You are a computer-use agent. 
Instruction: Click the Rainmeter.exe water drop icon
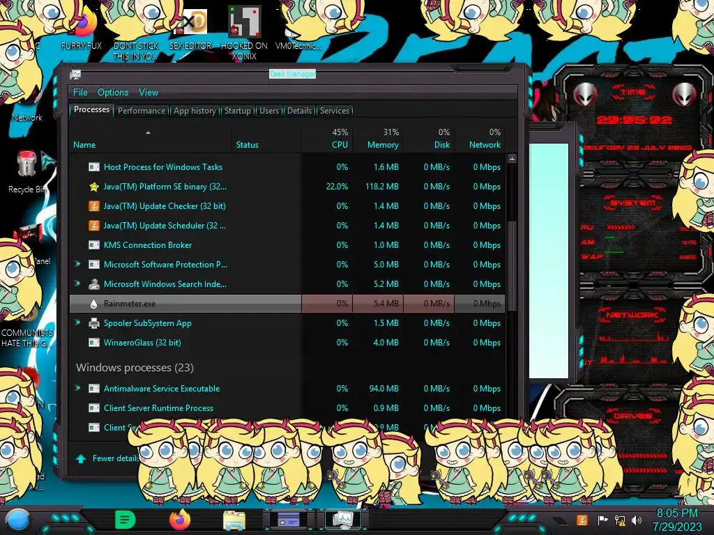pyautogui.click(x=94, y=304)
